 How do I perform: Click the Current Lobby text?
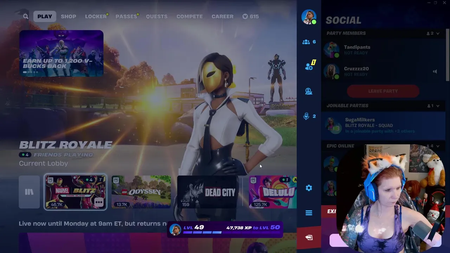point(44,163)
